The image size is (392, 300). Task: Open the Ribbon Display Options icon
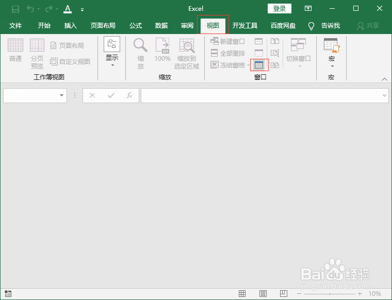(x=308, y=8)
